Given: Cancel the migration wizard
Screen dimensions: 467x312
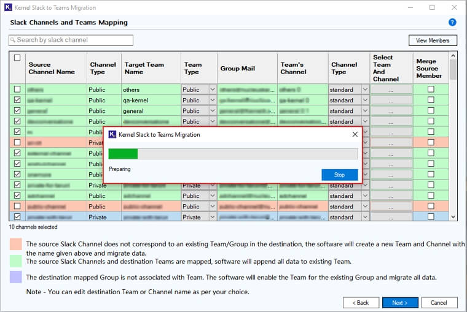Looking at the screenshot, I should [439, 302].
